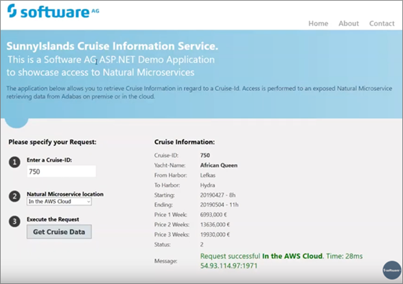Click the Get Cruise Data button

coord(59,231)
